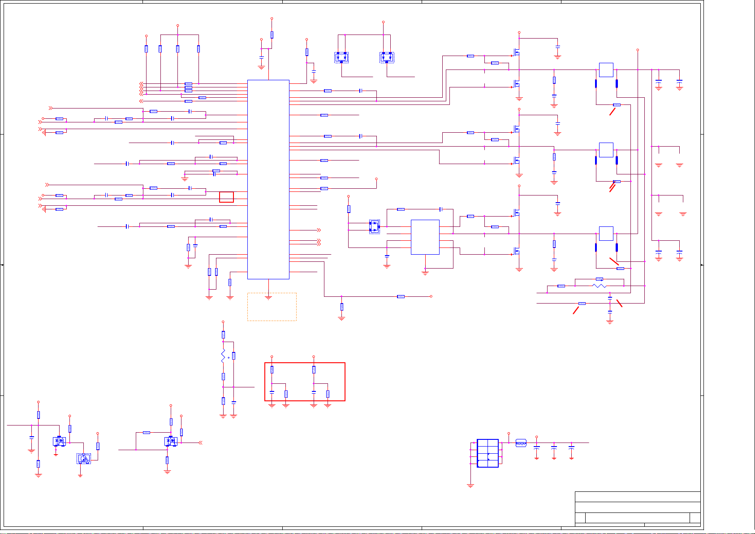Select the bottom-center MOSFET package symbol

tap(171, 441)
